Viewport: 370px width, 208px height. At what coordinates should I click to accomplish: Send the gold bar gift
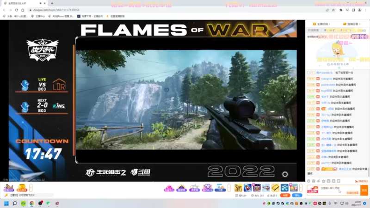(x=275, y=188)
